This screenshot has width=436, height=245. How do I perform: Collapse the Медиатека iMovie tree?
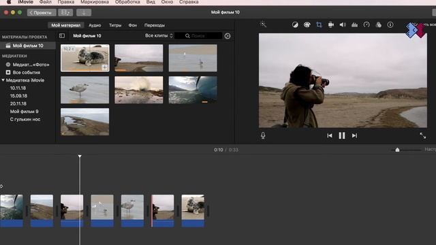click(x=3, y=80)
